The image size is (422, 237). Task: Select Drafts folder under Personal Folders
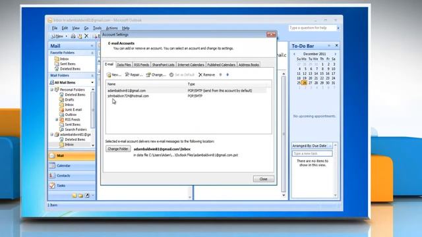(67, 99)
